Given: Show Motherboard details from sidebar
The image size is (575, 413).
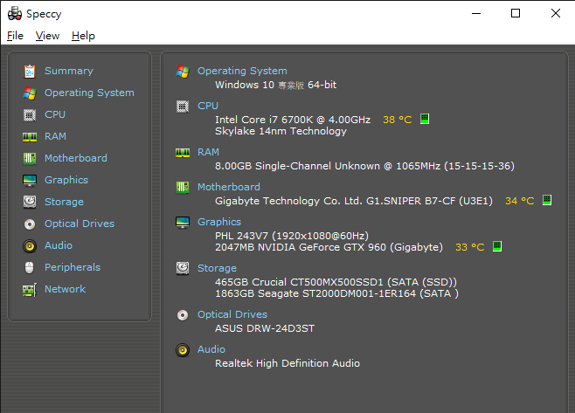Looking at the screenshot, I should (76, 158).
